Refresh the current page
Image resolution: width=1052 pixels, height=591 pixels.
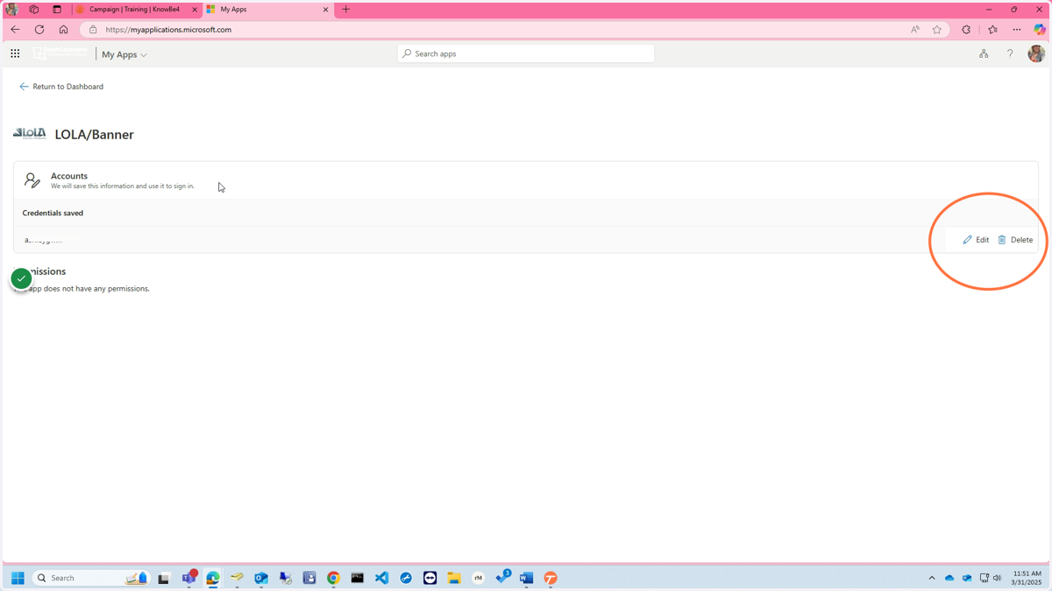click(39, 30)
